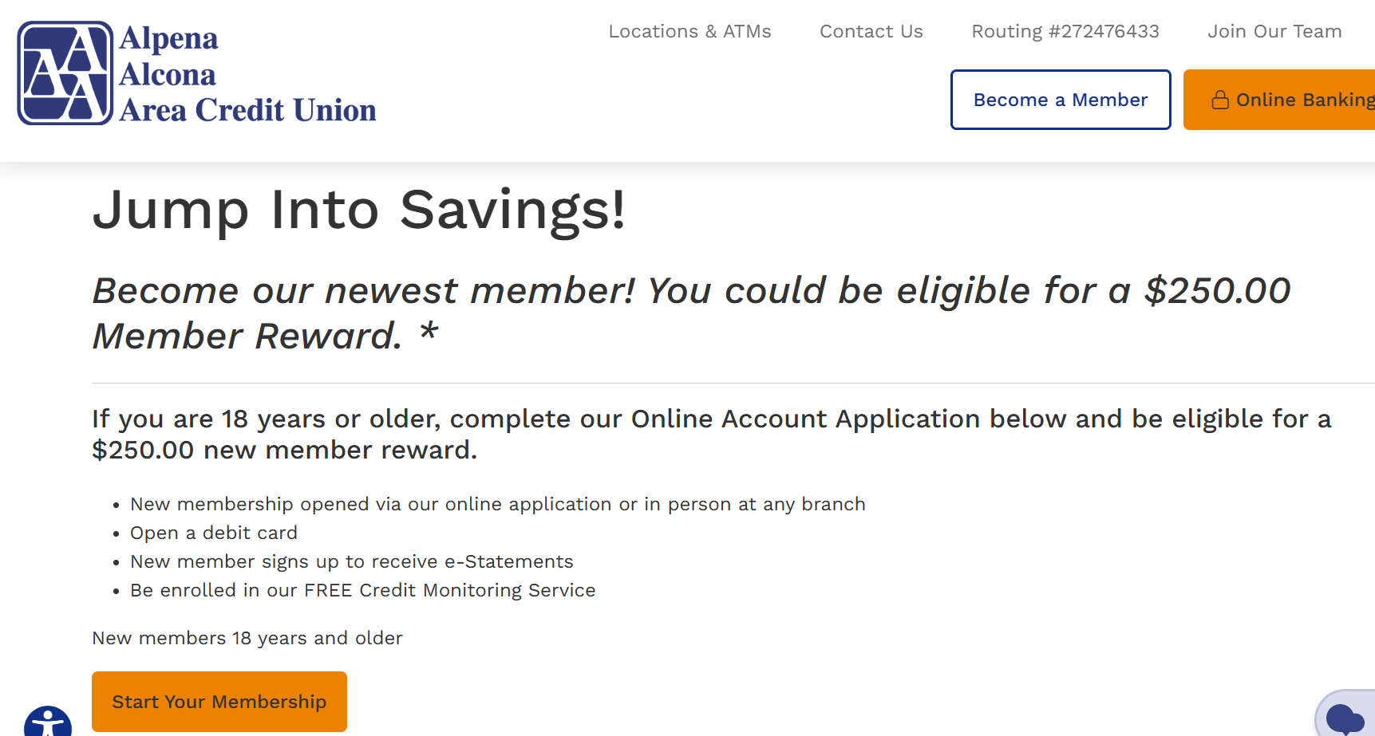The height and width of the screenshot is (736, 1375).
Task: Click Become a Member button
Action: pos(1061,100)
